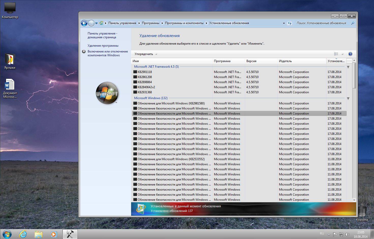Image resolution: width=374 pixels, height=239 pixels.
Task: Click the network tray icon
Action: coord(341,234)
